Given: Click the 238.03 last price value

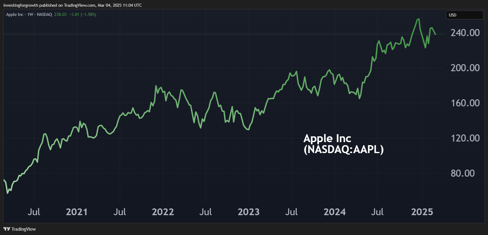Looking at the screenshot, I should 60,14.
